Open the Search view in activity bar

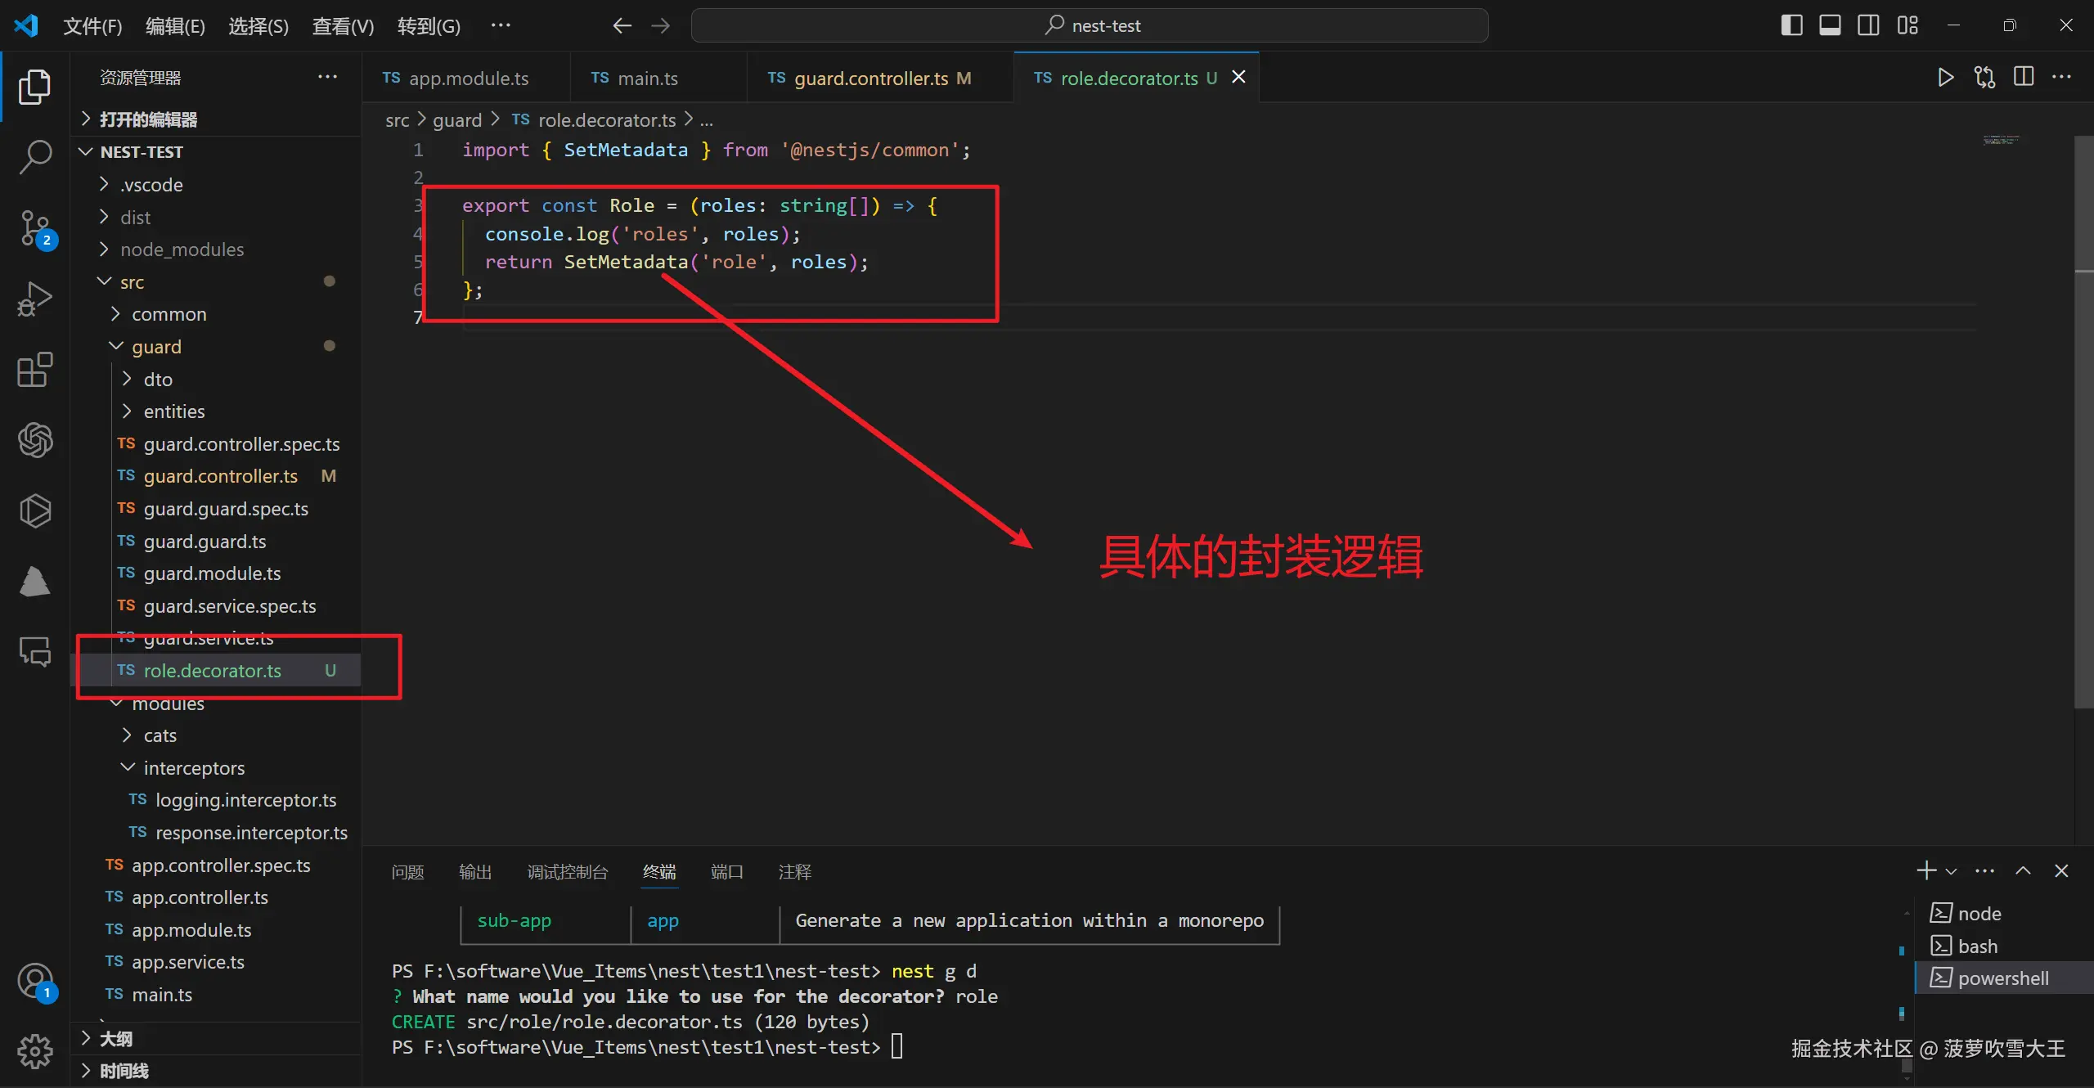tap(35, 155)
